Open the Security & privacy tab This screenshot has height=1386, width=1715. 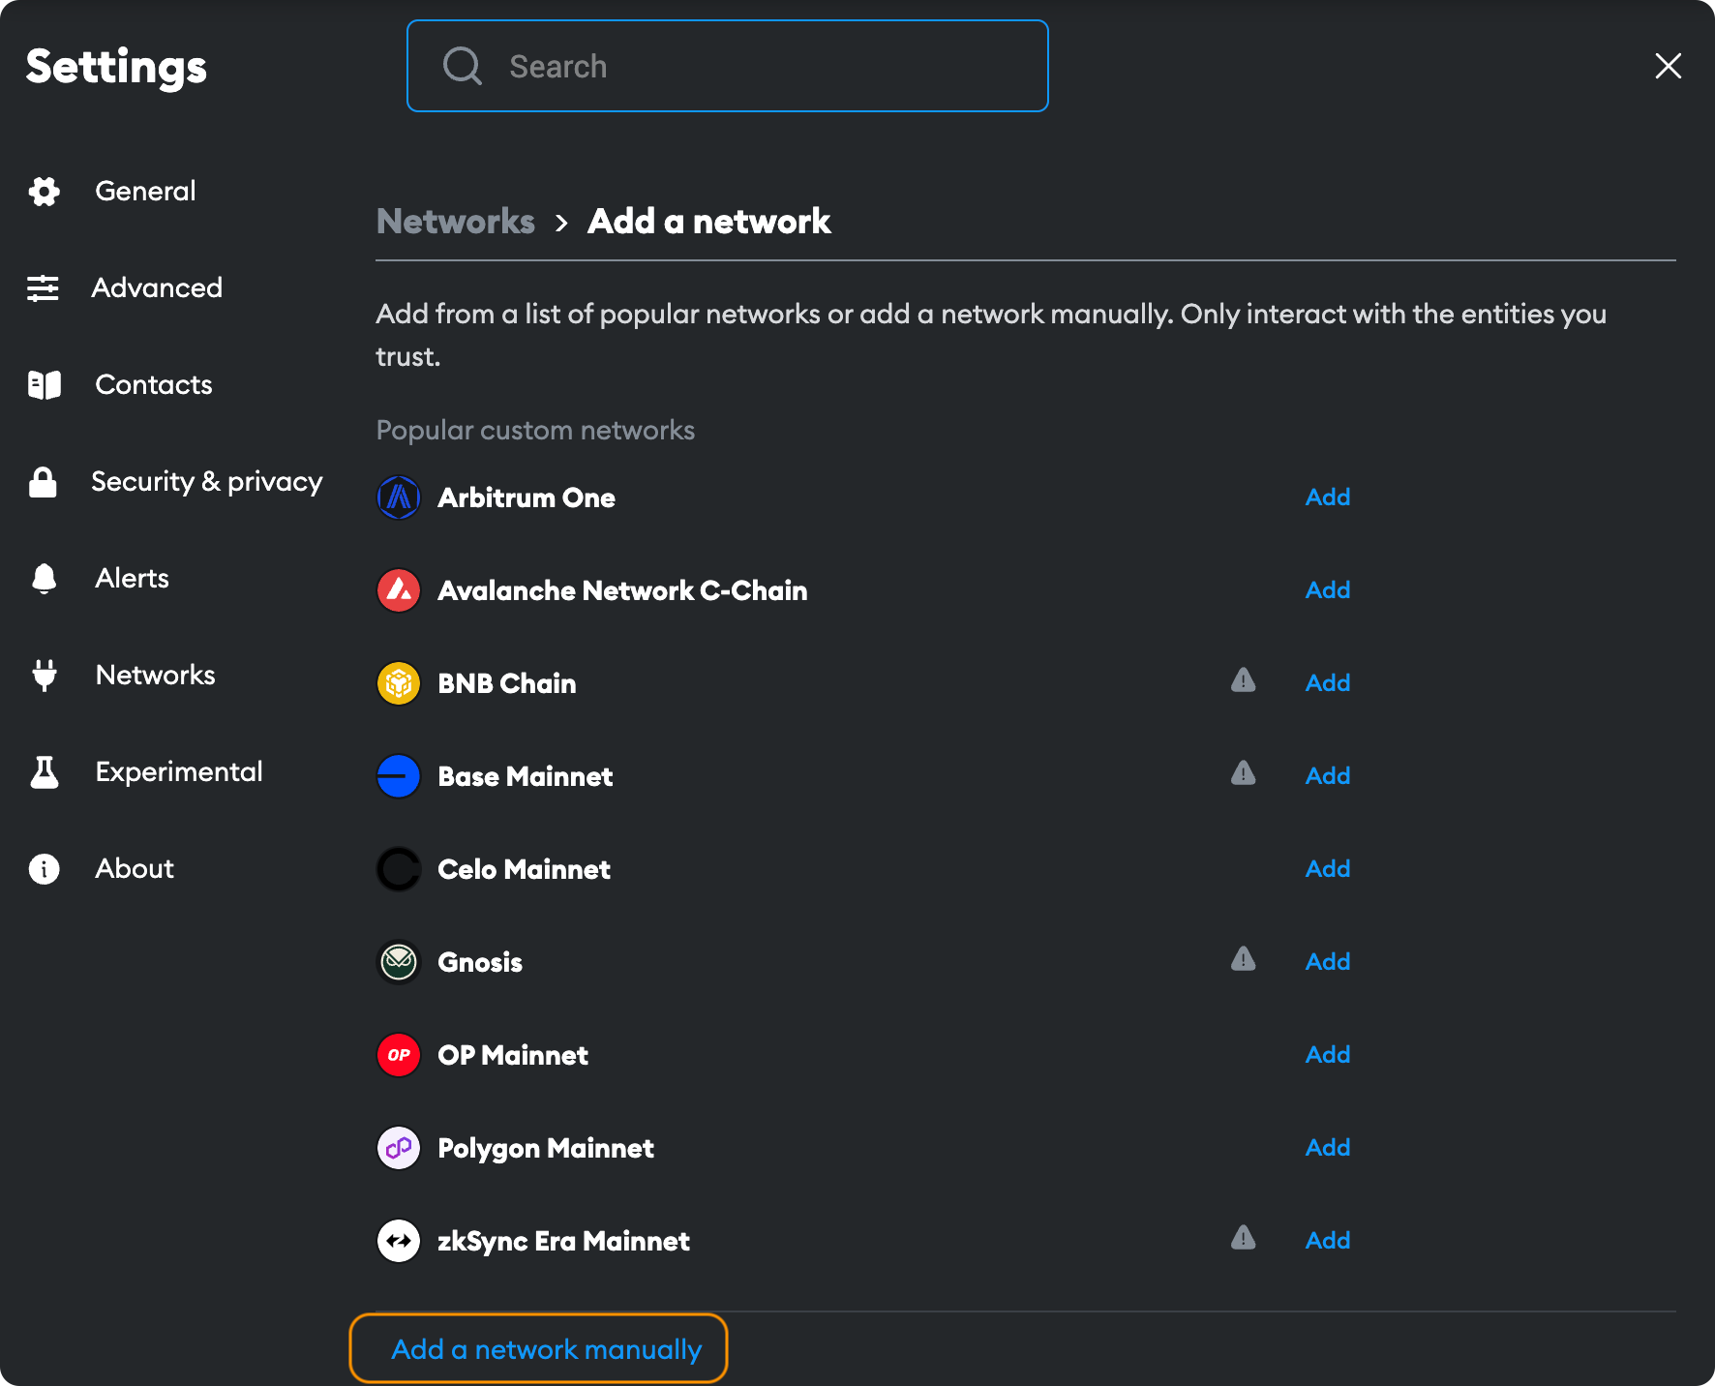207,482
